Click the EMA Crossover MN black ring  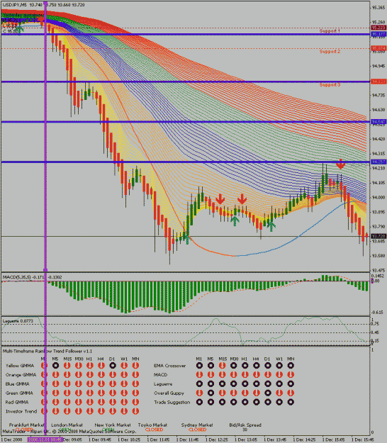click(x=291, y=365)
